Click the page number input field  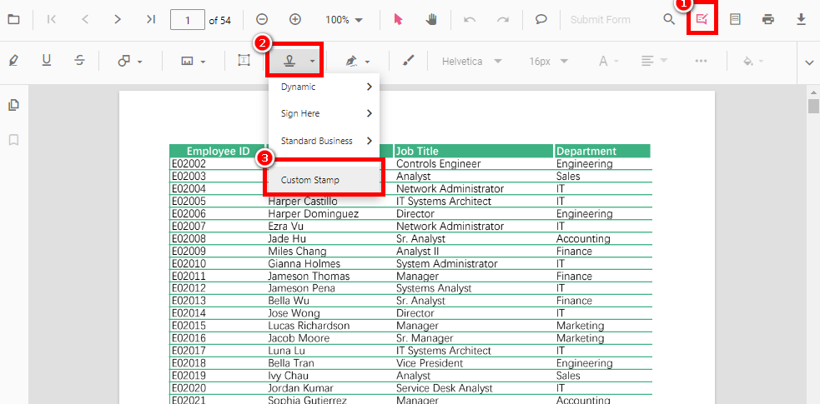187,19
